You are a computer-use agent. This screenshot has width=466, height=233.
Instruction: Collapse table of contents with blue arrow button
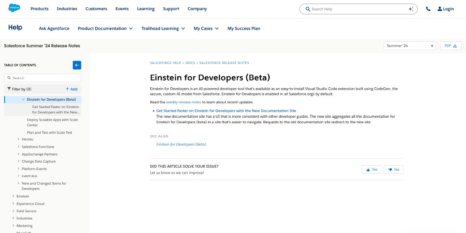coord(77,65)
